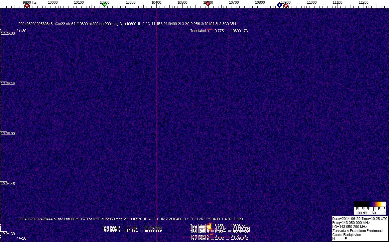Click the 12:25:30 time label
Viewport: 389px width, 242px height.
tap(8, 33)
